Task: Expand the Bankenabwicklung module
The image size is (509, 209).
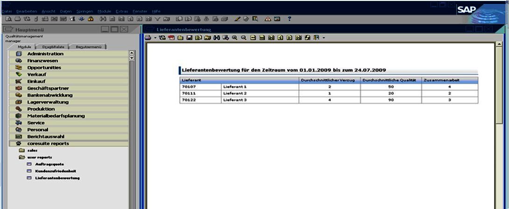Action: (x=69, y=95)
